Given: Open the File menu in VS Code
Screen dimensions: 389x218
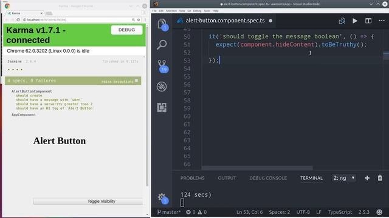Looking at the screenshot, I should tap(154, 11).
